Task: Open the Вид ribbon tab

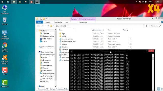Action: pyautogui.click(x=67, y=22)
